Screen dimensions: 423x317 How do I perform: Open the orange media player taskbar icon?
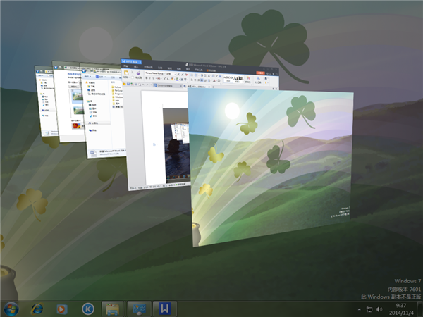tap(62, 309)
